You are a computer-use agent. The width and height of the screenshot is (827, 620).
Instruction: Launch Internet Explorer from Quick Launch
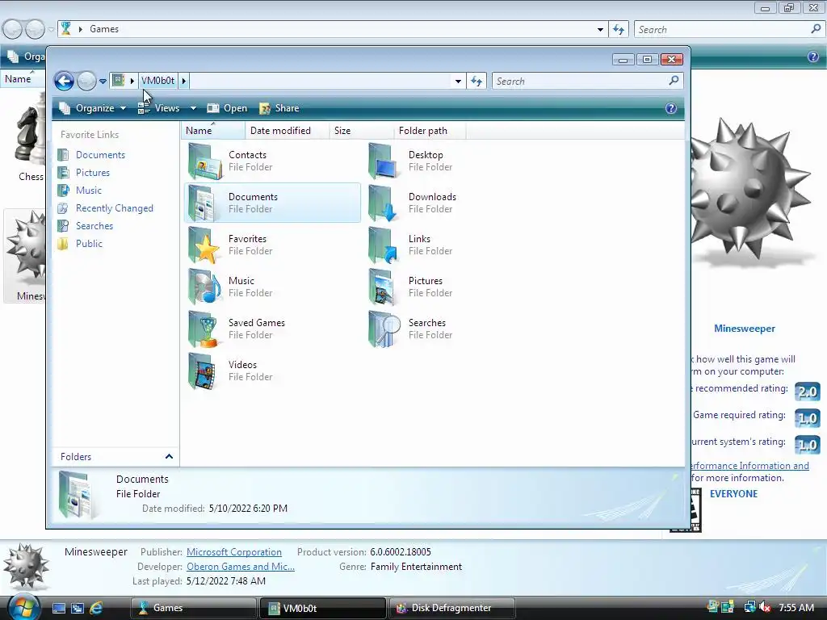(95, 608)
